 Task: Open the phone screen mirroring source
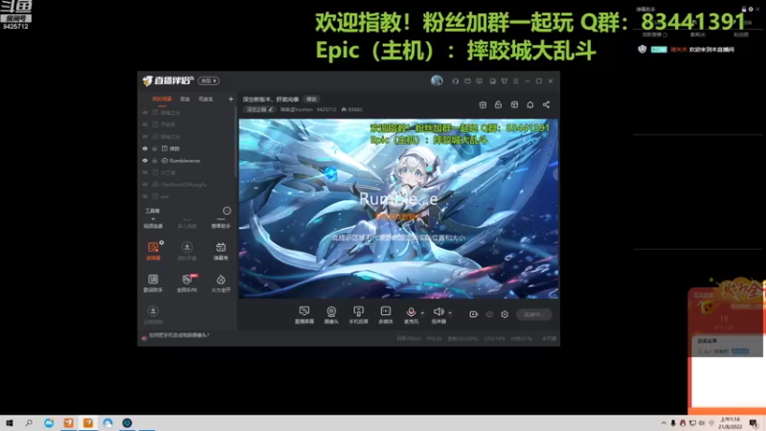[358, 315]
